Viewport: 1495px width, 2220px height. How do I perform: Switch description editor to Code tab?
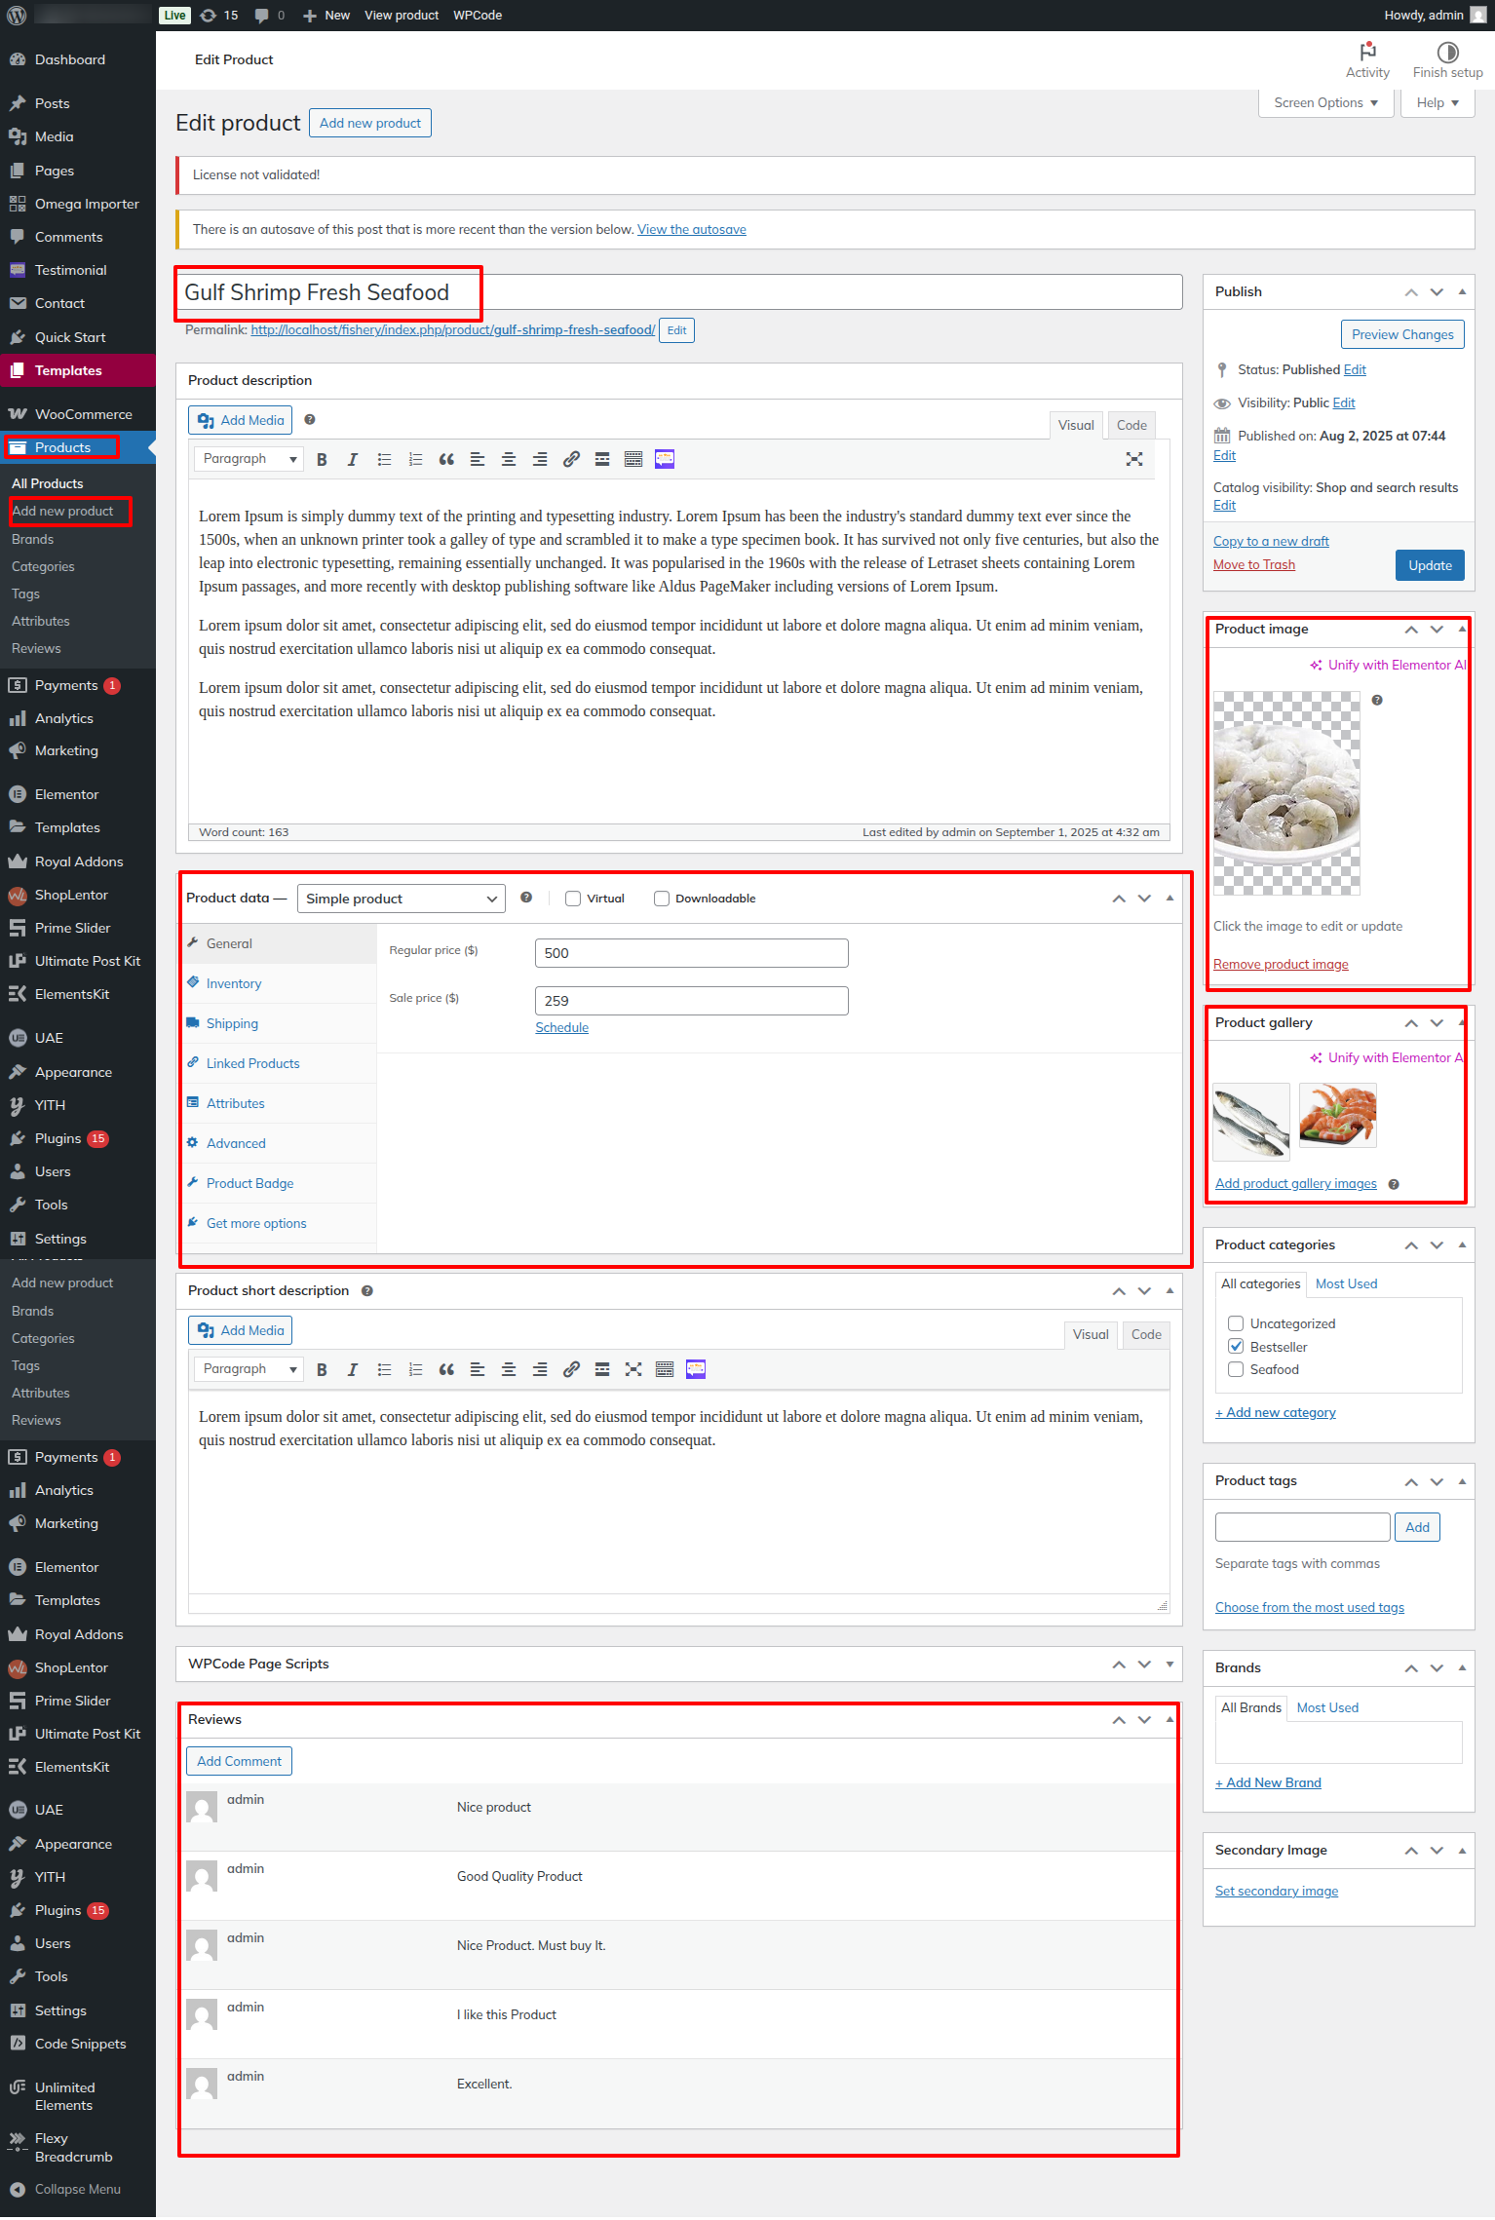[x=1131, y=425]
